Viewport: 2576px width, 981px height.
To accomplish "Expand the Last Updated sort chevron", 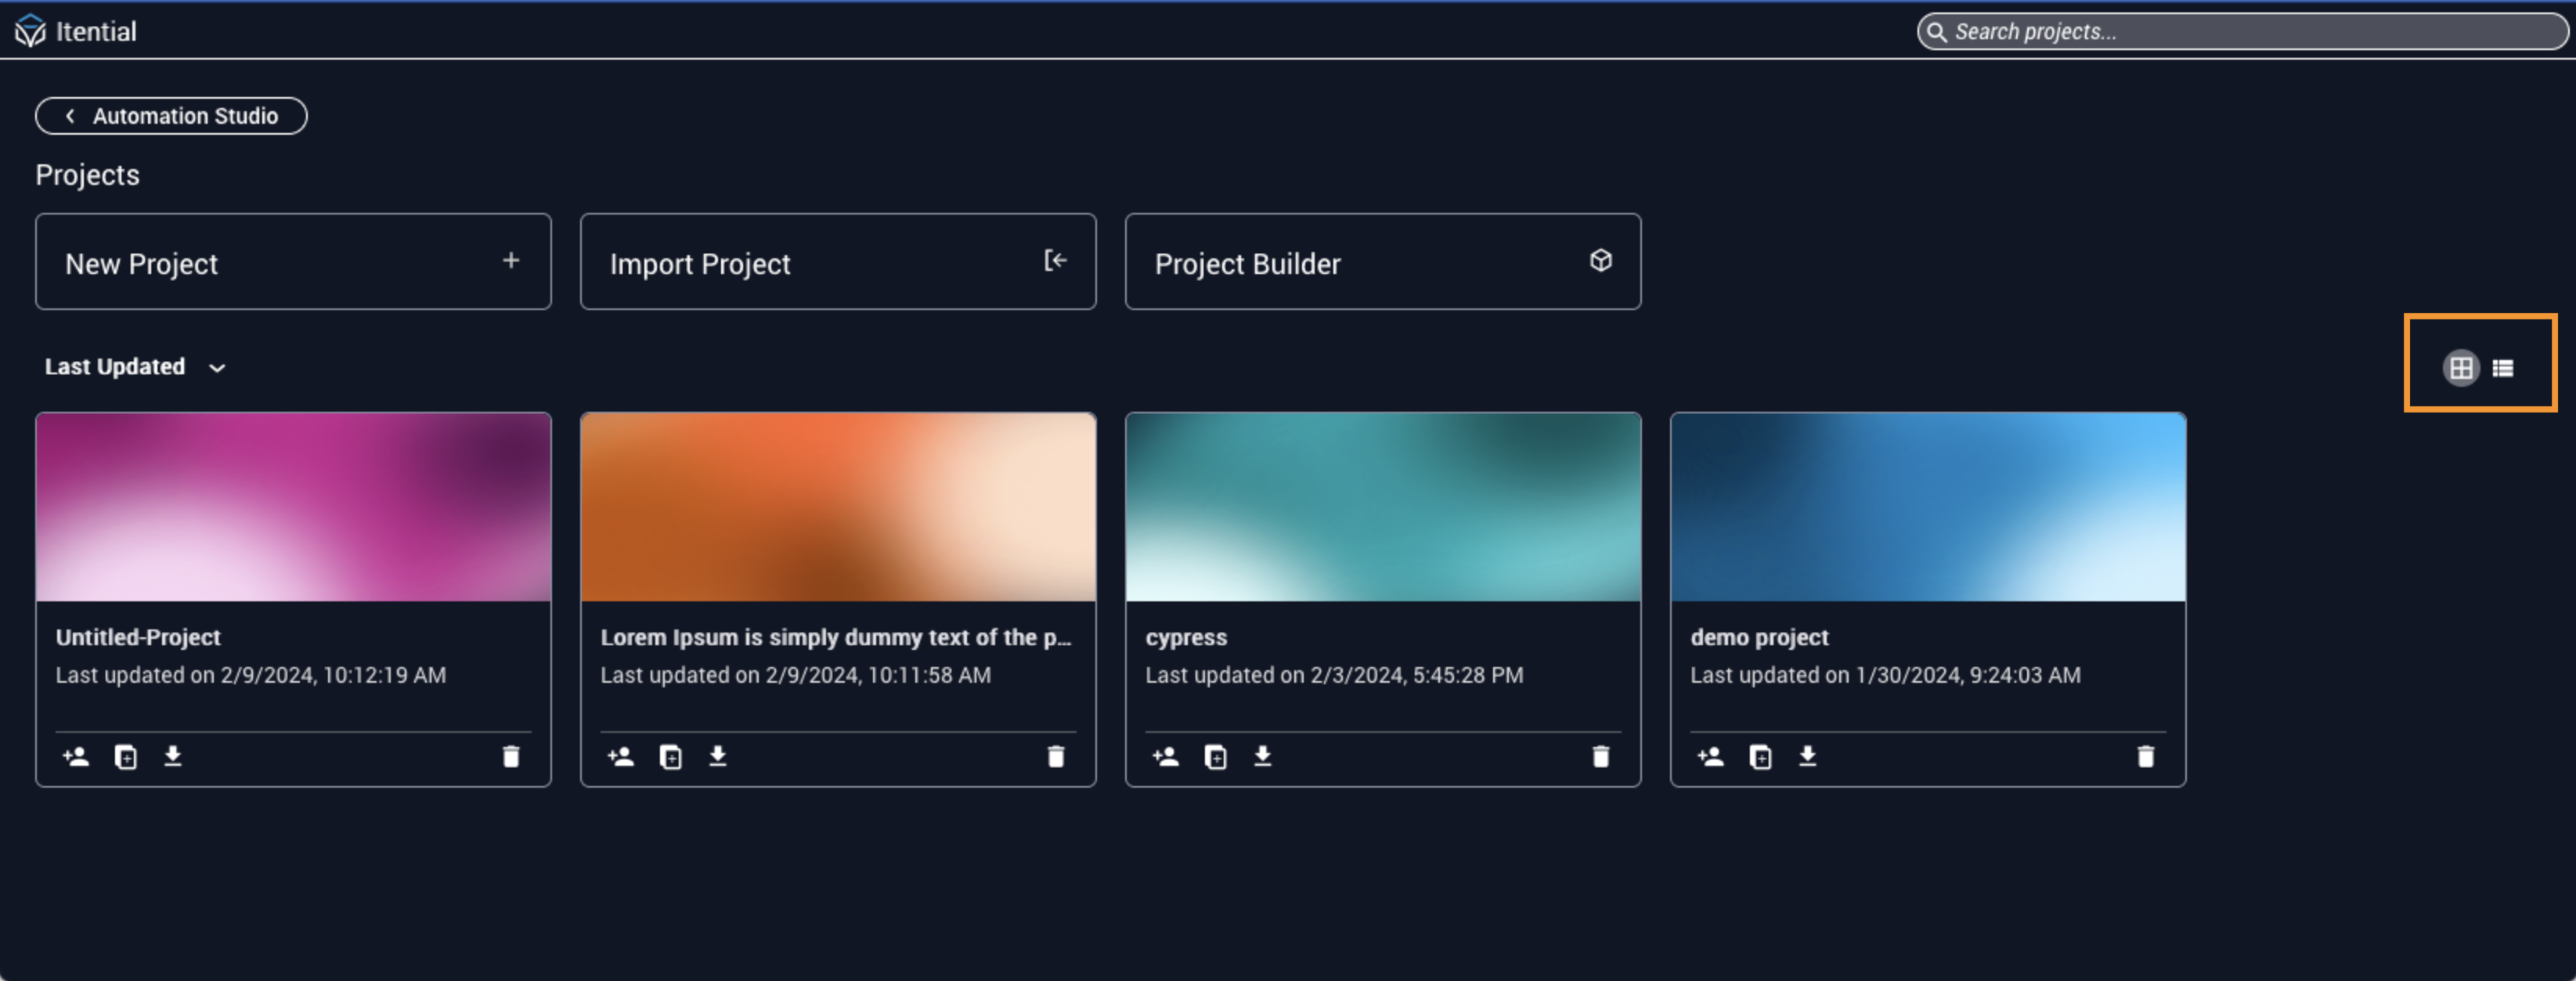I will [217, 368].
